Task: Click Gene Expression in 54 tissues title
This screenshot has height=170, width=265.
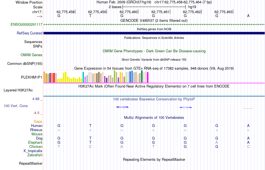Action: click(154, 69)
